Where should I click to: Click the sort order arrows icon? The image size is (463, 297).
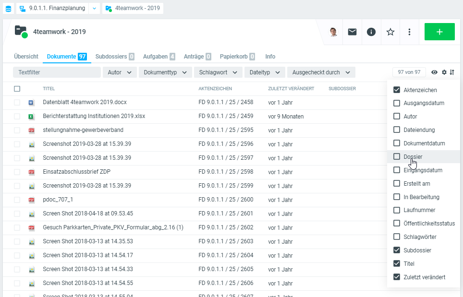coord(452,72)
